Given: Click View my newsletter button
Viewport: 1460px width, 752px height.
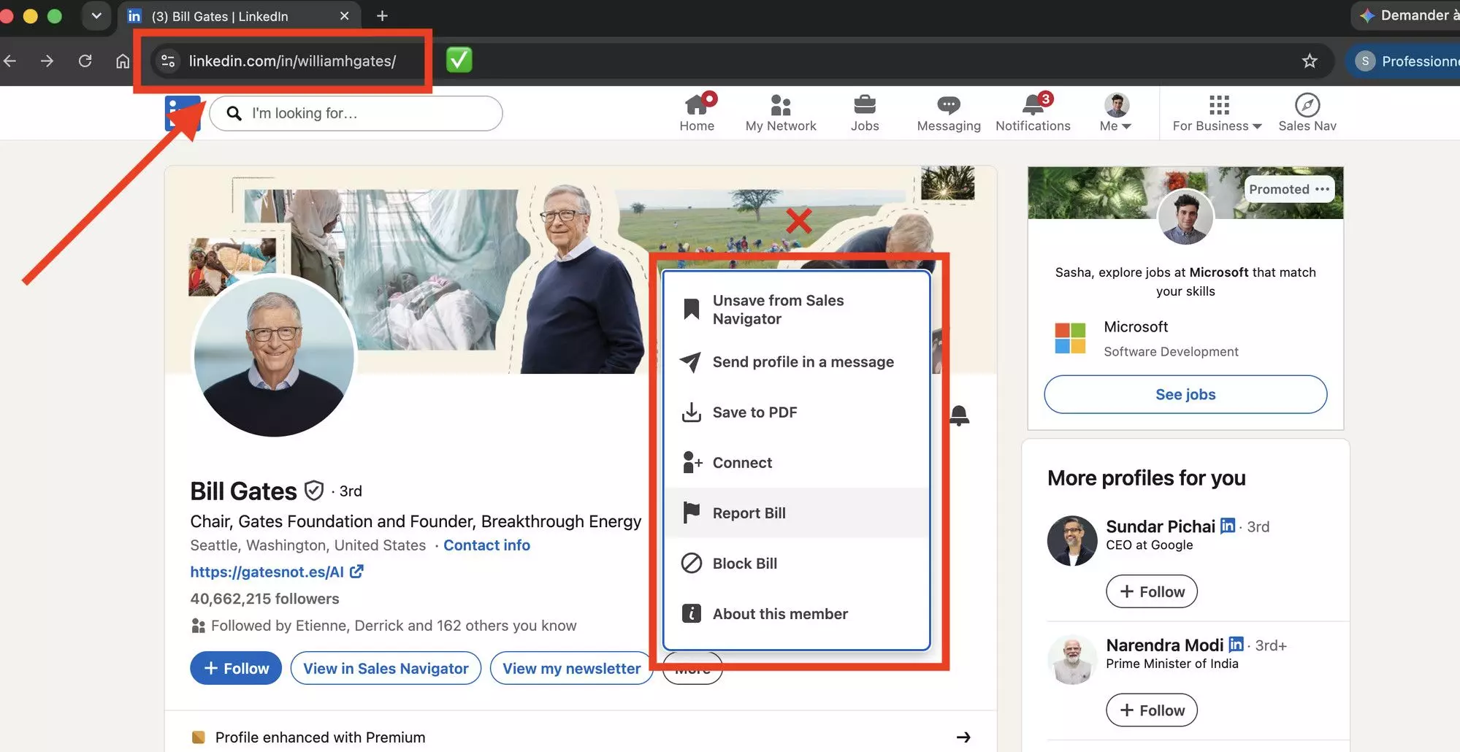Looking at the screenshot, I should click(x=571, y=668).
